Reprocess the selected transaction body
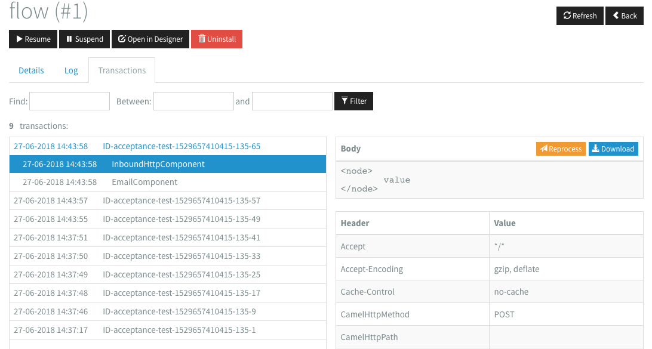 click(x=561, y=149)
